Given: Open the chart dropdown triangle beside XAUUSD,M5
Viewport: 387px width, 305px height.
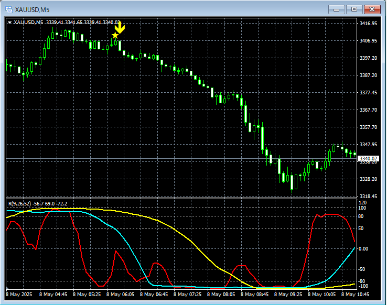Looking at the screenshot, I should click(9, 23).
